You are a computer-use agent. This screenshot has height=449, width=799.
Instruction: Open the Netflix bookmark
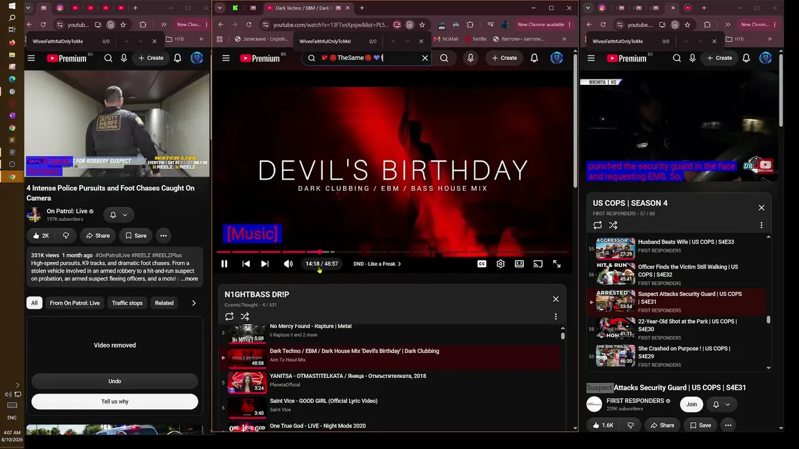point(475,39)
